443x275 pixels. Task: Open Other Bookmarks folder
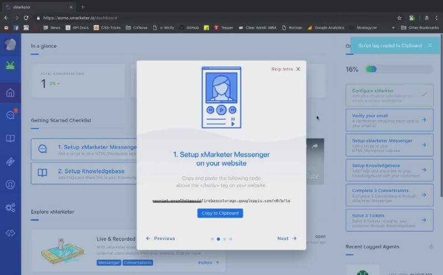click(420, 28)
